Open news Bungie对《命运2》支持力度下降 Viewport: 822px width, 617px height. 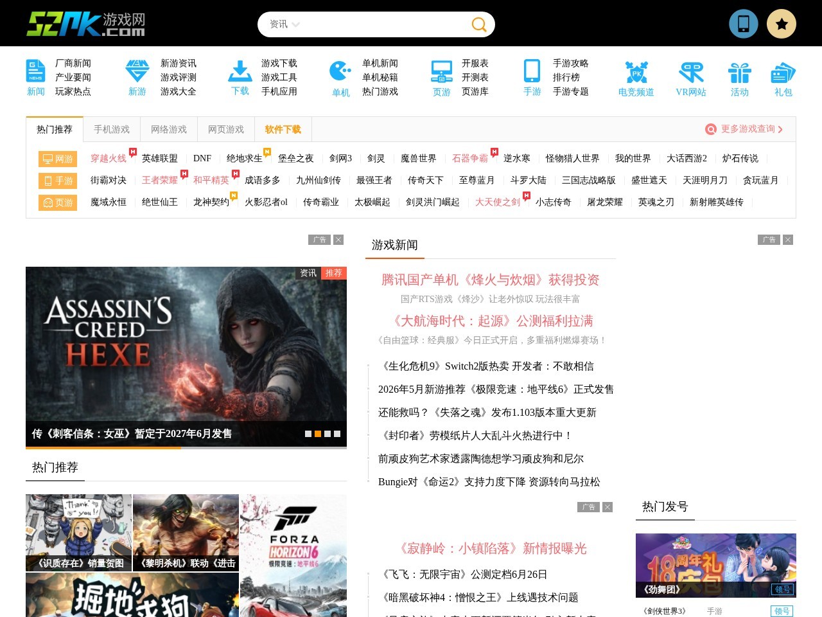tap(489, 482)
